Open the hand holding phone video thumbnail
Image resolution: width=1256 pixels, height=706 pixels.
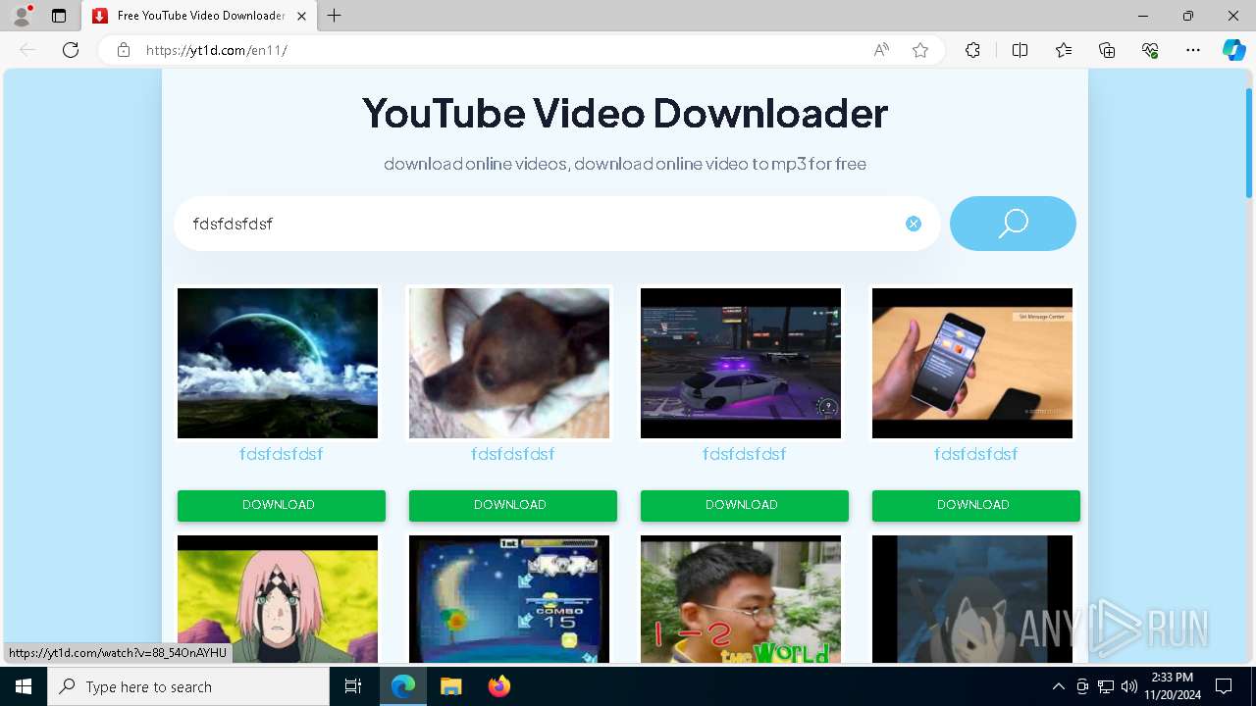coord(972,363)
